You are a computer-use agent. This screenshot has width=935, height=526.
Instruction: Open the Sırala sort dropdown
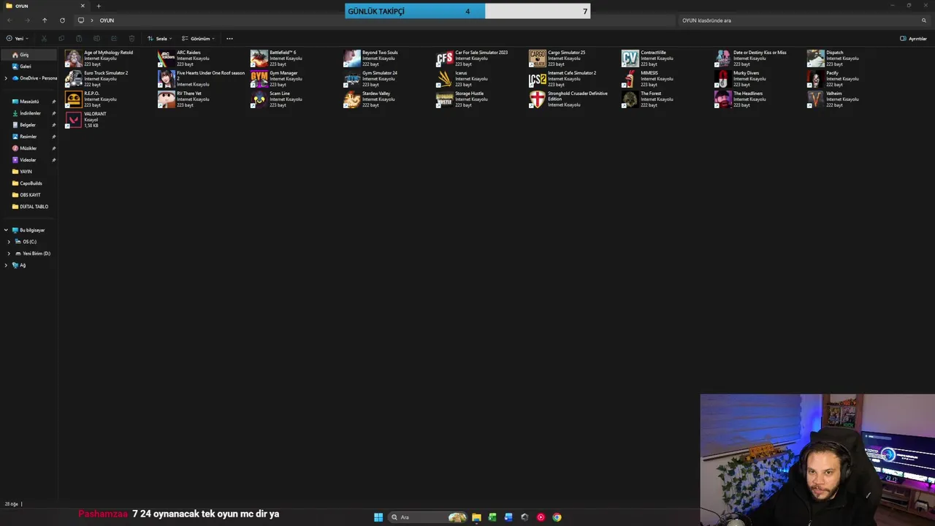[160, 39]
